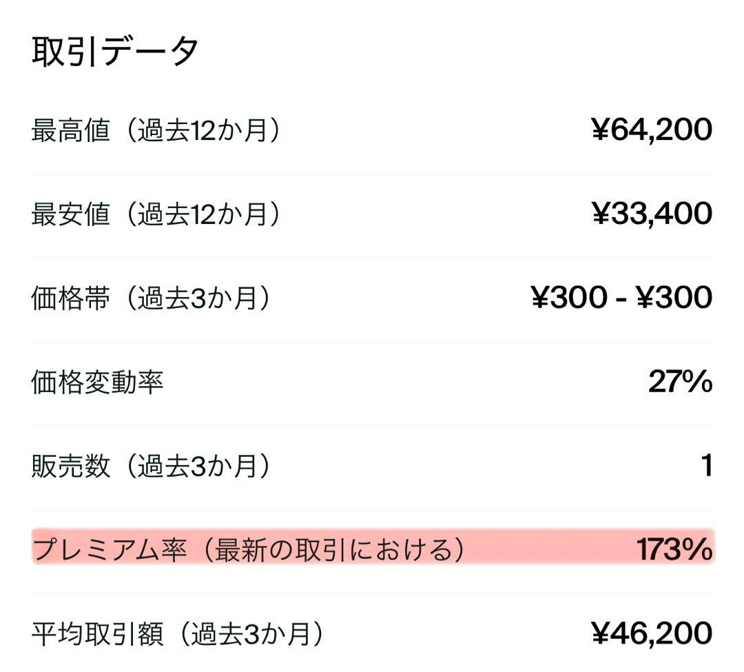744x672 pixels.
Task: Select the 価格帯 row label
Action: pyautogui.click(x=70, y=298)
